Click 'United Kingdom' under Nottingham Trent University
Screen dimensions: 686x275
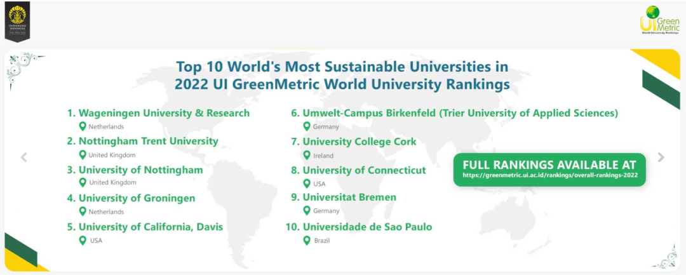coord(112,155)
